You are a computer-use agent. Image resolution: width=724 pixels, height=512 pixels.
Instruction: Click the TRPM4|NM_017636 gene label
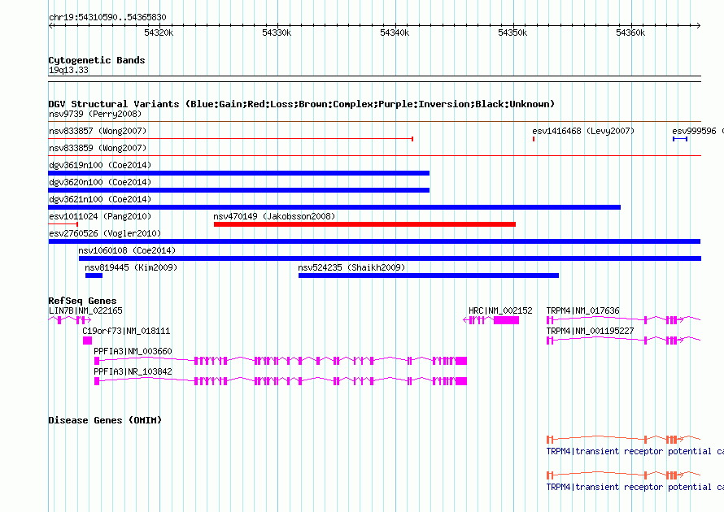point(582,311)
